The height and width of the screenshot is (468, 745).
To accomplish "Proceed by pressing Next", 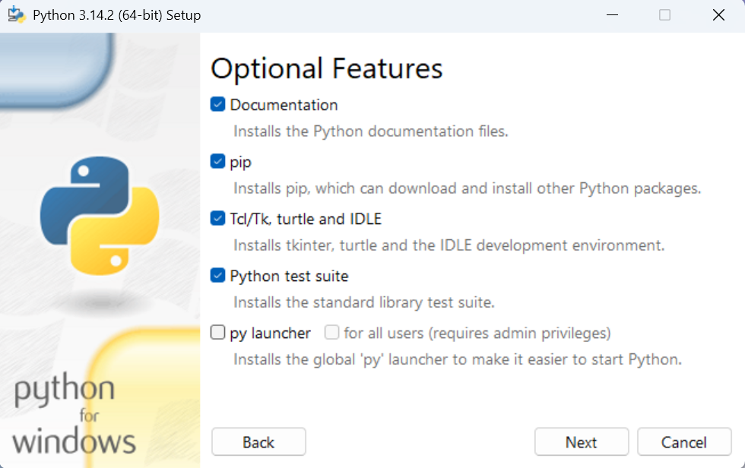I will [x=582, y=442].
